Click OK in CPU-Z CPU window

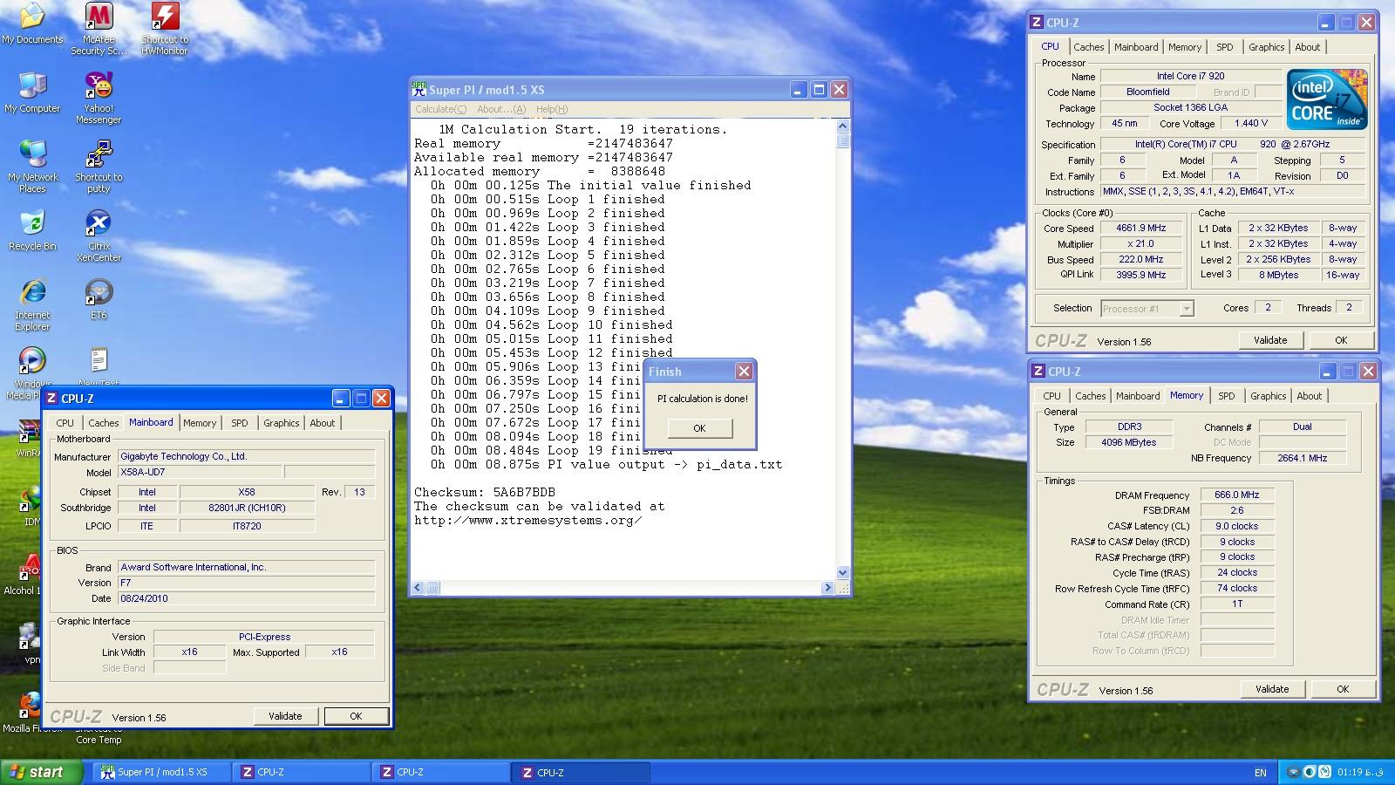(1341, 340)
